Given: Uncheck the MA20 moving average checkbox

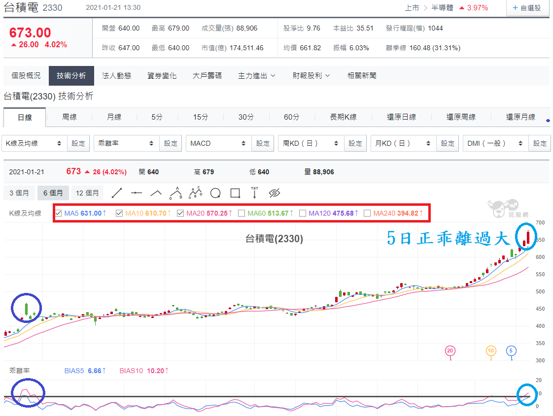Looking at the screenshot, I should [180, 213].
